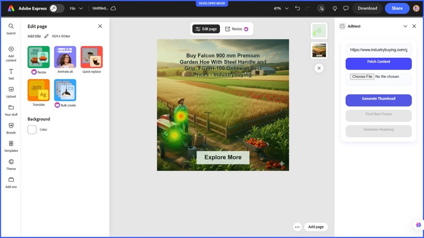The image size is (424, 238).
Task: Click the Redo arrow
Action: point(307,8)
